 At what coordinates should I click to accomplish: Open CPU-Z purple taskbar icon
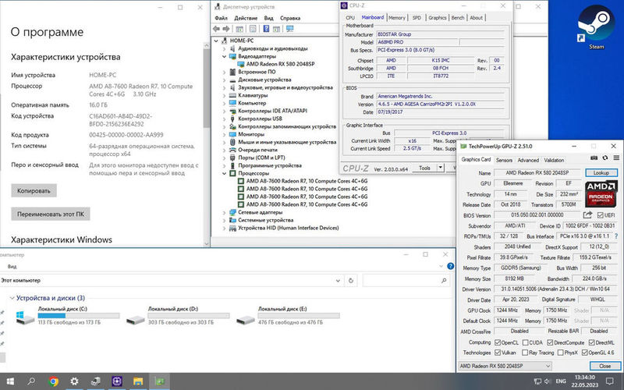point(116,381)
